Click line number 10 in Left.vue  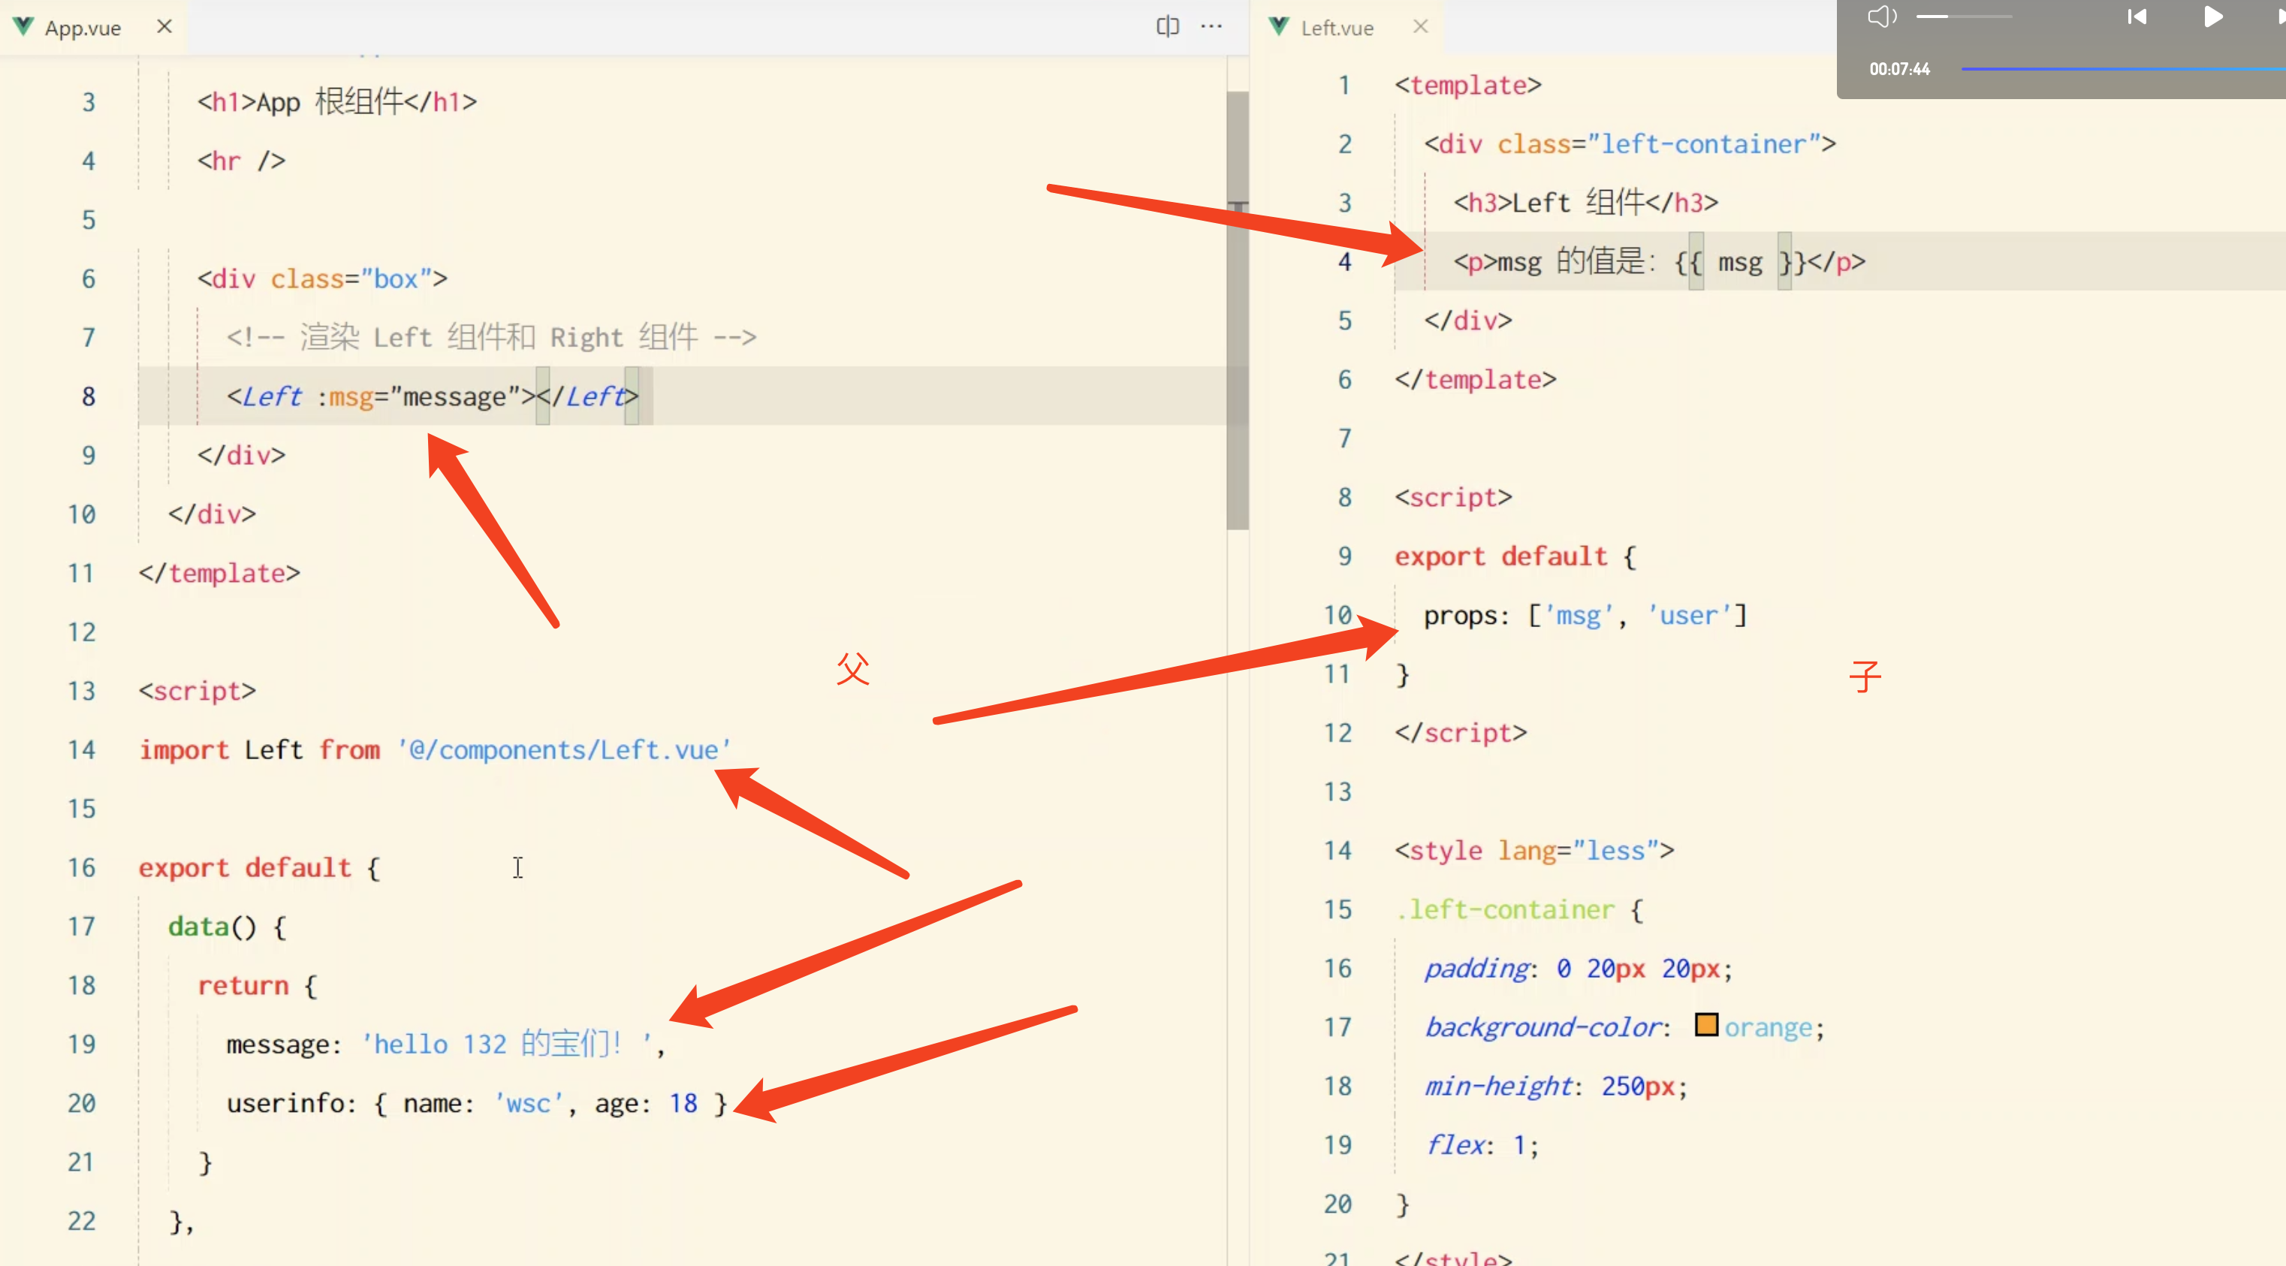tap(1338, 615)
